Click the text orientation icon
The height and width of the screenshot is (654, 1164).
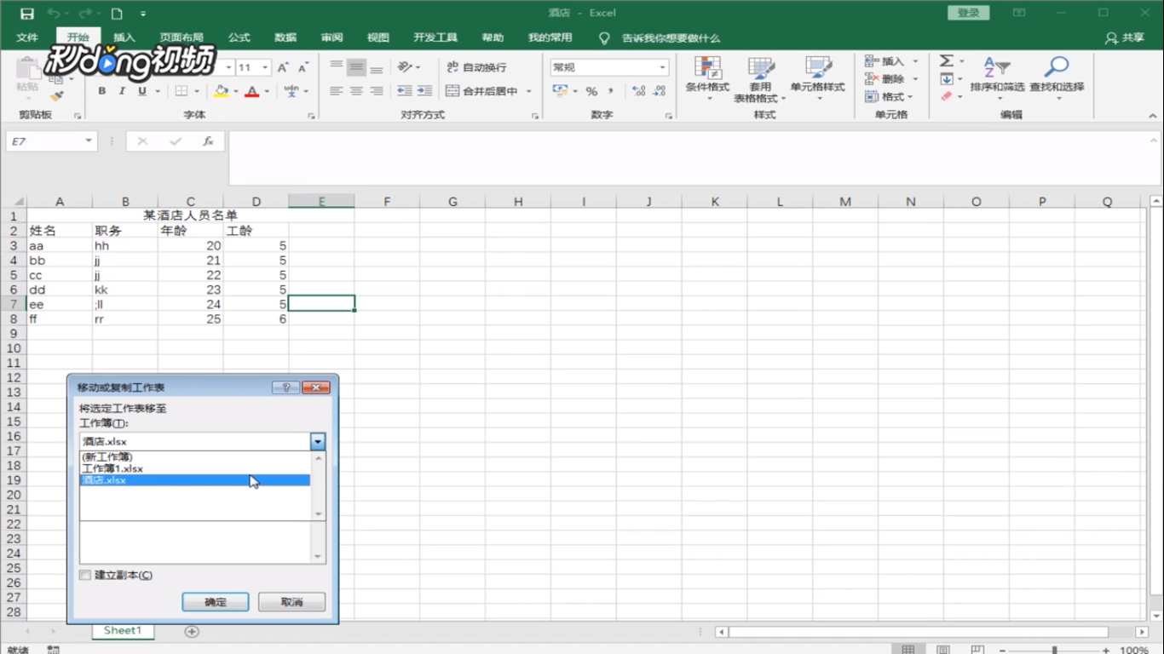[406, 67]
